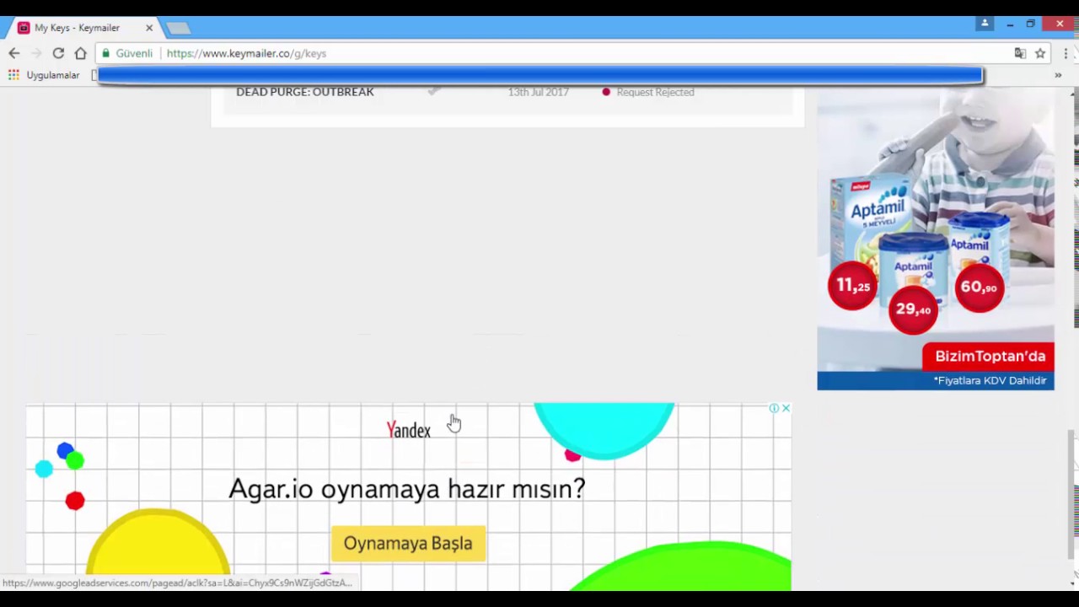Viewport: 1079px width, 607px height.
Task: Click the DEAD PURGE: OUTBREAK game title
Action: pyautogui.click(x=305, y=92)
